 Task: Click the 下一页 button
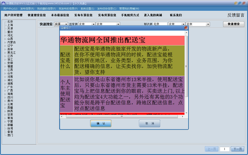(238, 149)
